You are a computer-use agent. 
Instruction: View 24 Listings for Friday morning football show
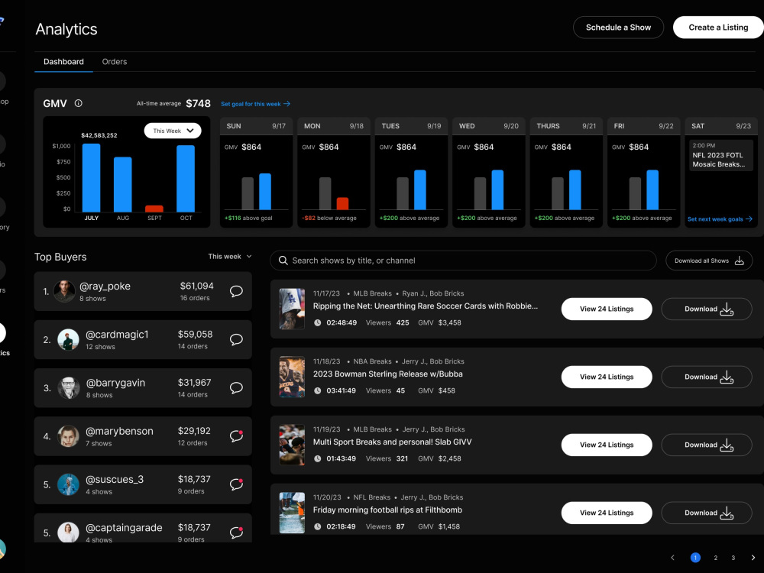click(x=607, y=513)
